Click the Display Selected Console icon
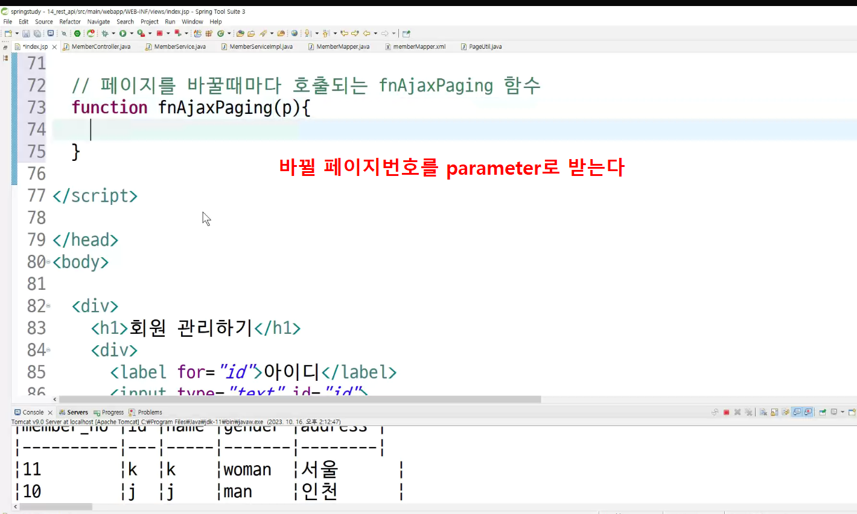Screen dimensions: 857x514 pyautogui.click(x=834, y=412)
